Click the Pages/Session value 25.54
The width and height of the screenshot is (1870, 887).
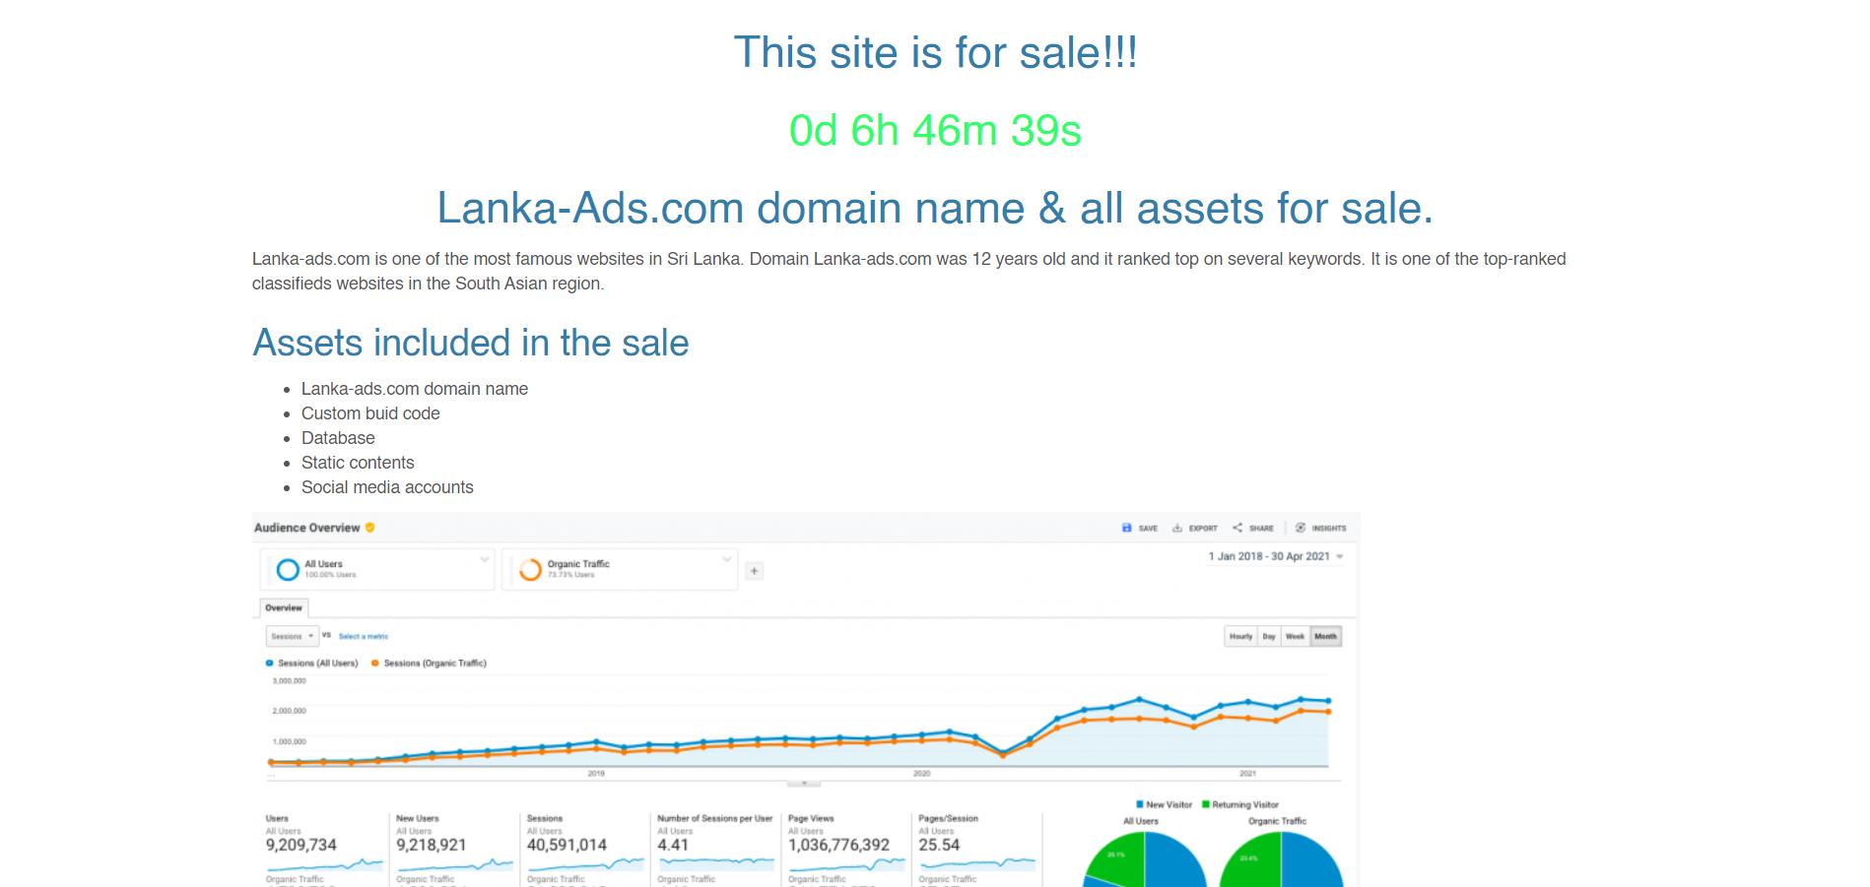tap(939, 845)
